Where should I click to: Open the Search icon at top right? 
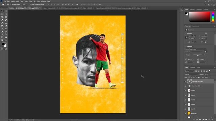206,4
